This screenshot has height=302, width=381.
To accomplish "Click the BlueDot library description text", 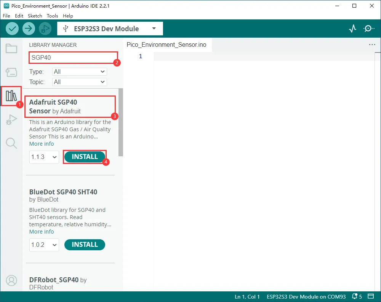I will tap(70, 217).
